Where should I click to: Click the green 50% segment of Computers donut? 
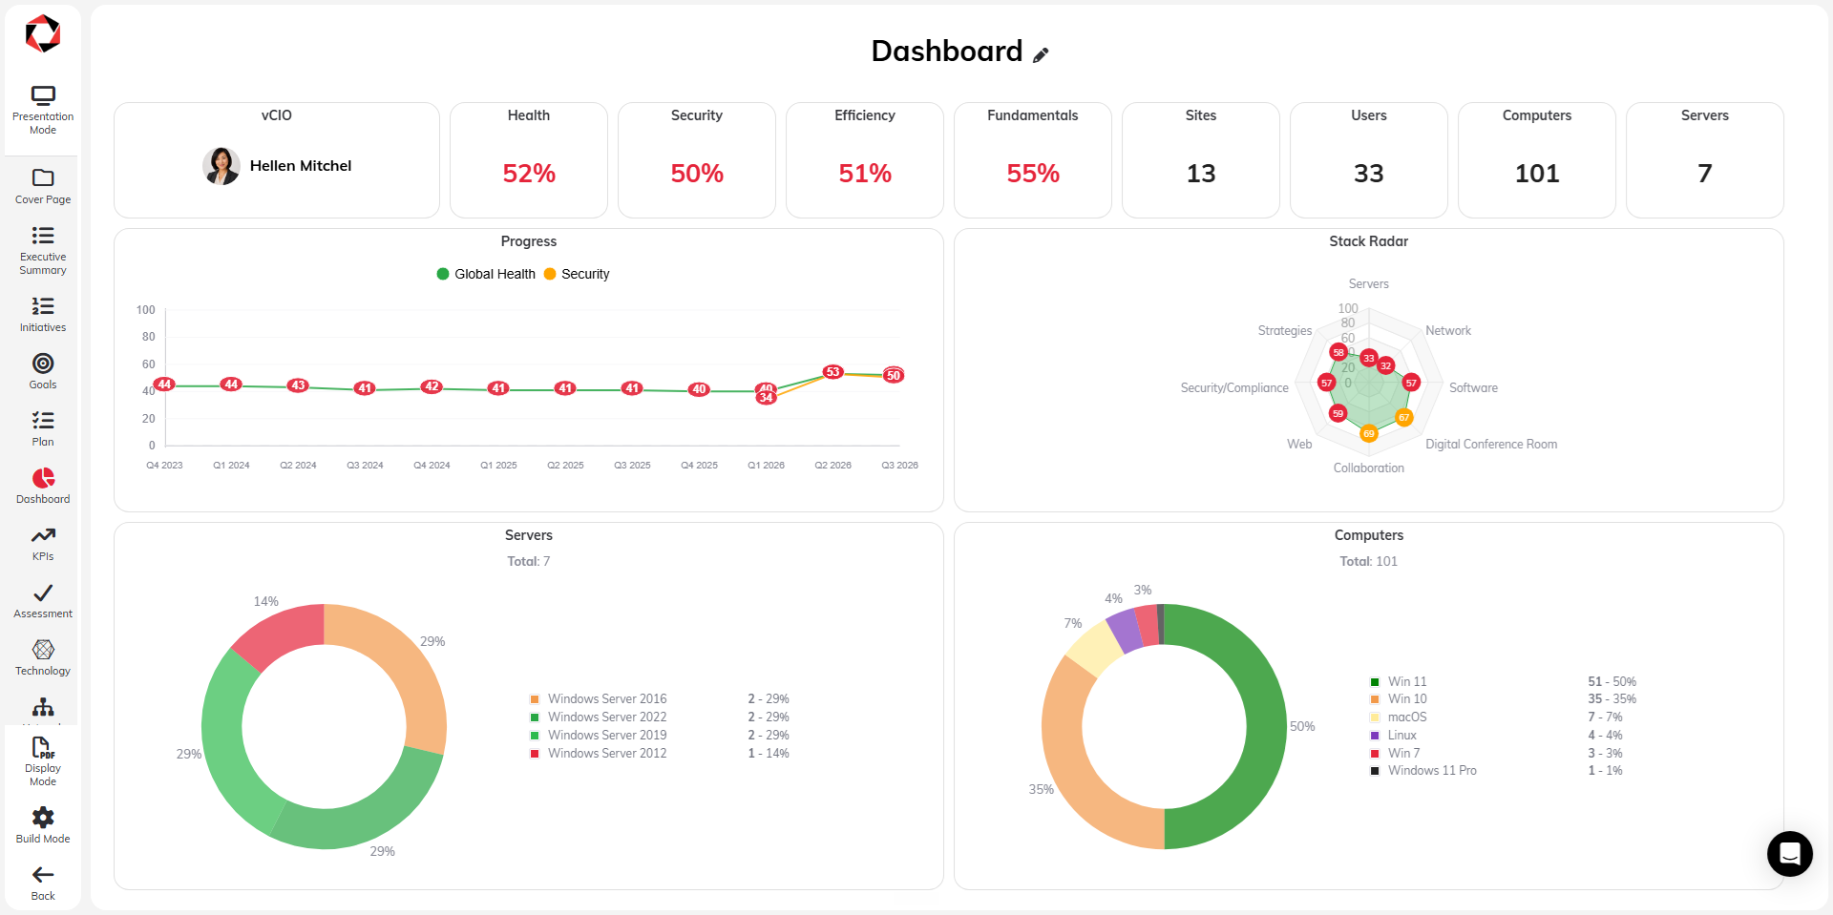click(1265, 727)
